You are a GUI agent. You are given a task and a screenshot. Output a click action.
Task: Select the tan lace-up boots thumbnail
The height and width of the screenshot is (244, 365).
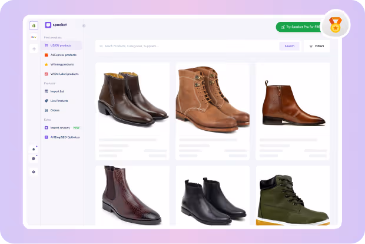[x=213, y=99]
